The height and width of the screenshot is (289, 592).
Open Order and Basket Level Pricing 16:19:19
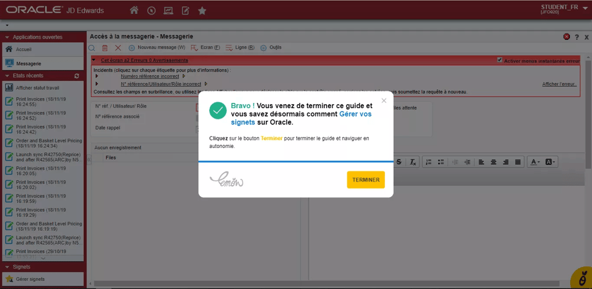click(43, 227)
